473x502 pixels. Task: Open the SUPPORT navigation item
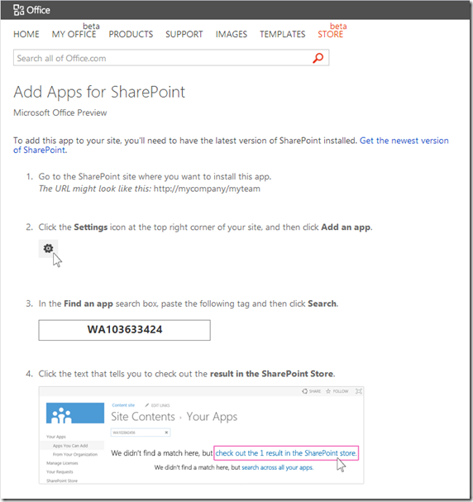click(x=184, y=34)
